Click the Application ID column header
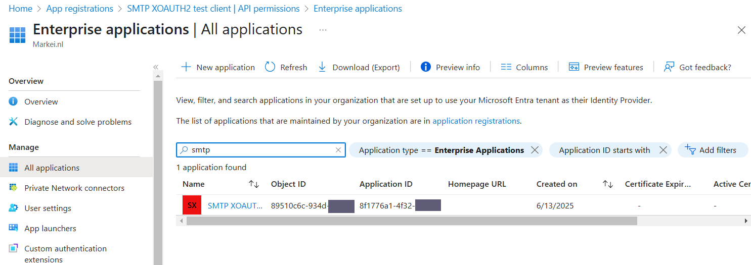The height and width of the screenshot is (265, 751). click(386, 184)
